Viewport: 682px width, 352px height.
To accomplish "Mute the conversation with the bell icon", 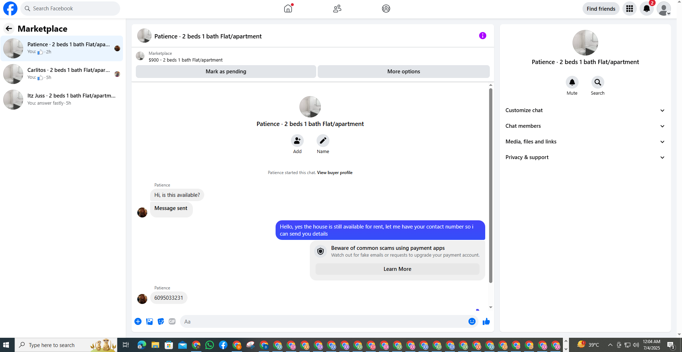I will click(x=572, y=82).
